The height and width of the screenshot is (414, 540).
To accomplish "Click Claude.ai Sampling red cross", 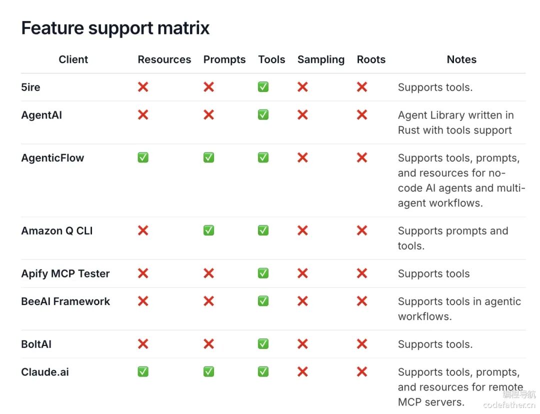I will pos(302,371).
